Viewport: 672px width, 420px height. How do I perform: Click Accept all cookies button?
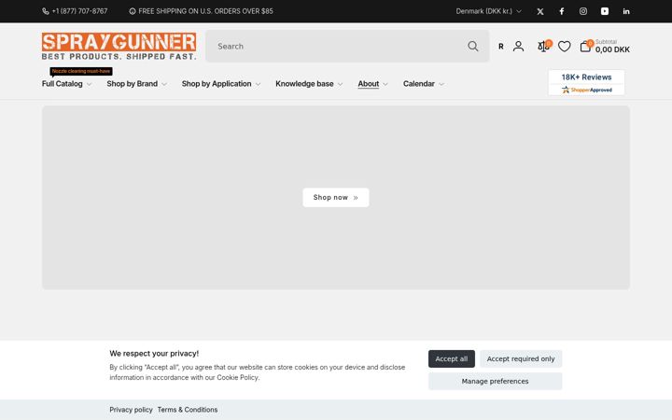click(x=452, y=358)
